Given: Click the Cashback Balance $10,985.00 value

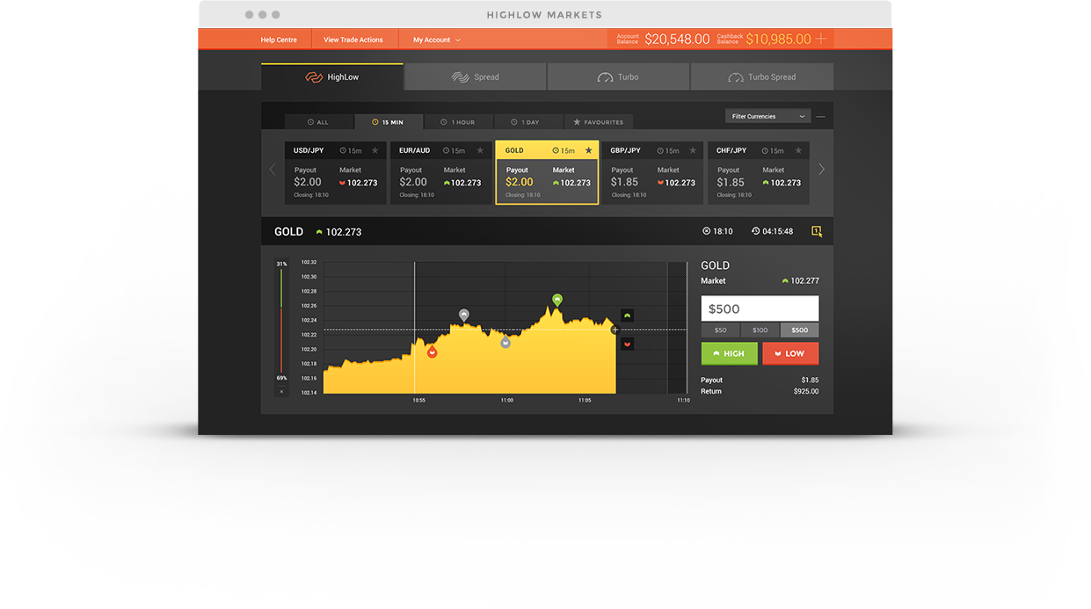Looking at the screenshot, I should (x=778, y=39).
